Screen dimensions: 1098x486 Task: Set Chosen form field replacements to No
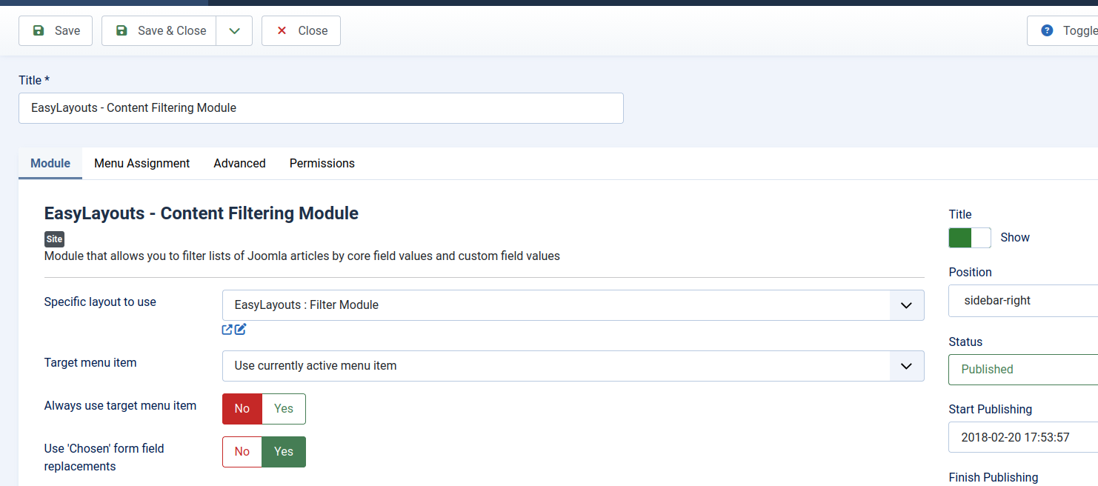point(242,452)
